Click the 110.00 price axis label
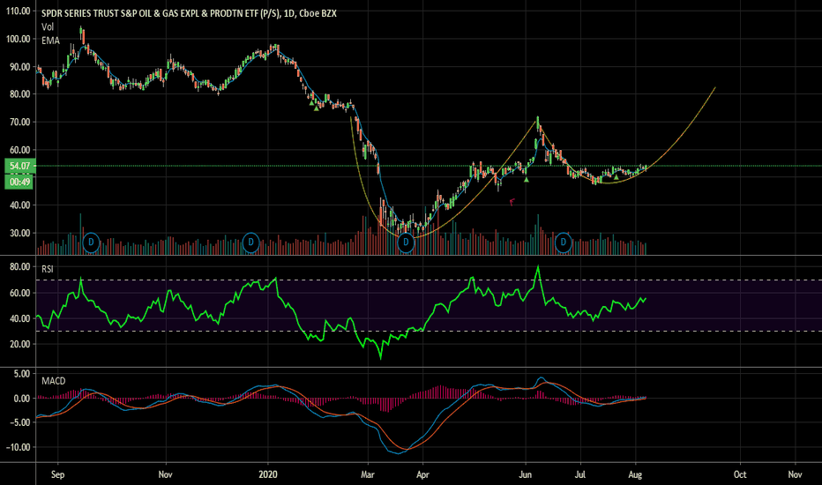The height and width of the screenshot is (485, 822). tap(18, 11)
